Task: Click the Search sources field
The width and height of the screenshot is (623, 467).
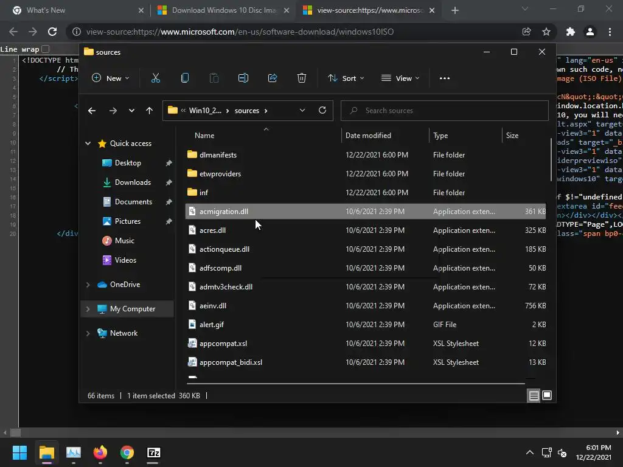Action: 444,111
